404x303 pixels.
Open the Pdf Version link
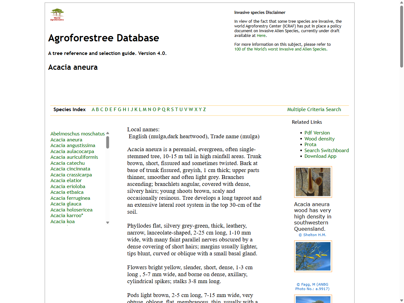pos(317,133)
